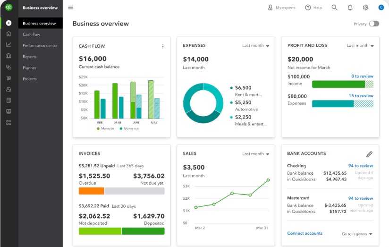The height and width of the screenshot is (247, 389).
Task: Expand the Go to registers dropdown
Action: pos(357,234)
